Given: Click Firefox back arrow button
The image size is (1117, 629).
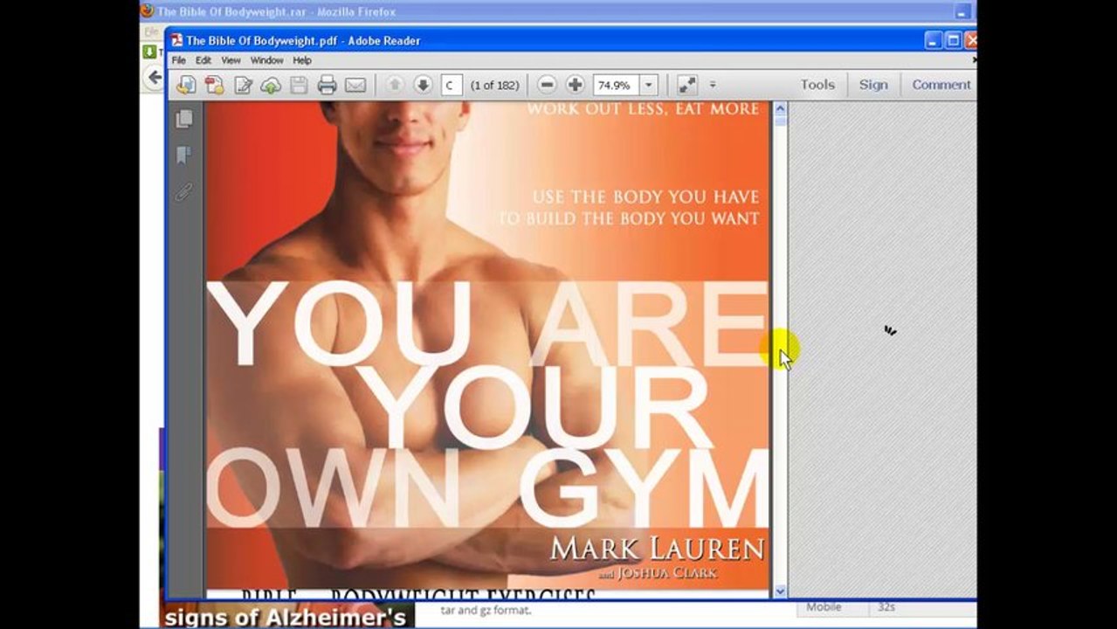Looking at the screenshot, I should pyautogui.click(x=155, y=78).
